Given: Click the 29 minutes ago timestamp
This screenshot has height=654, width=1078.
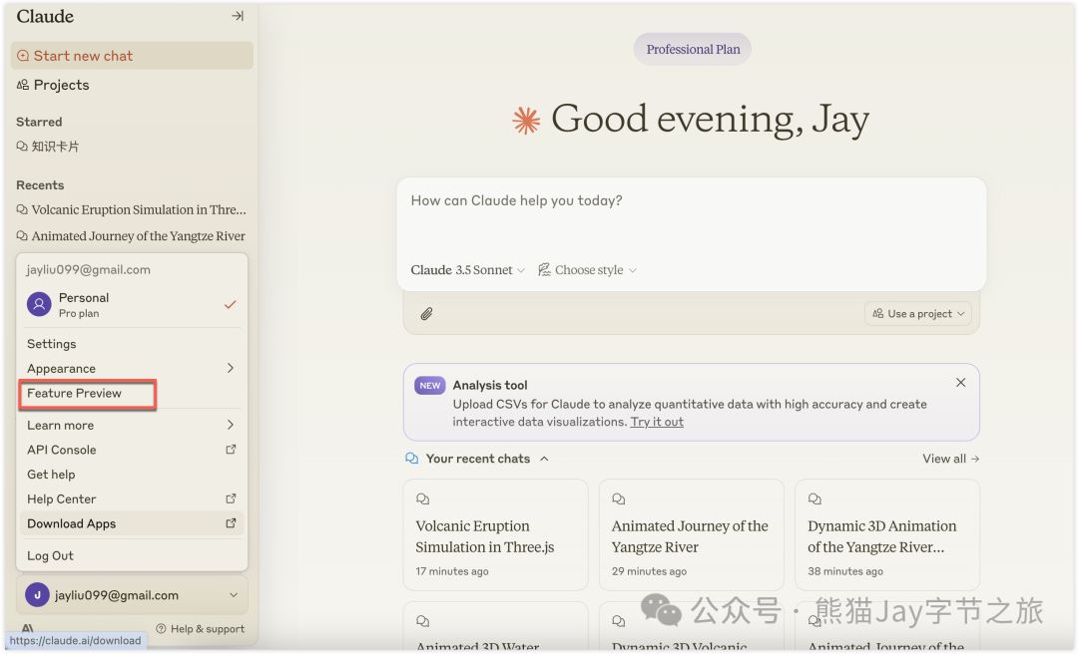Looking at the screenshot, I should tap(649, 571).
